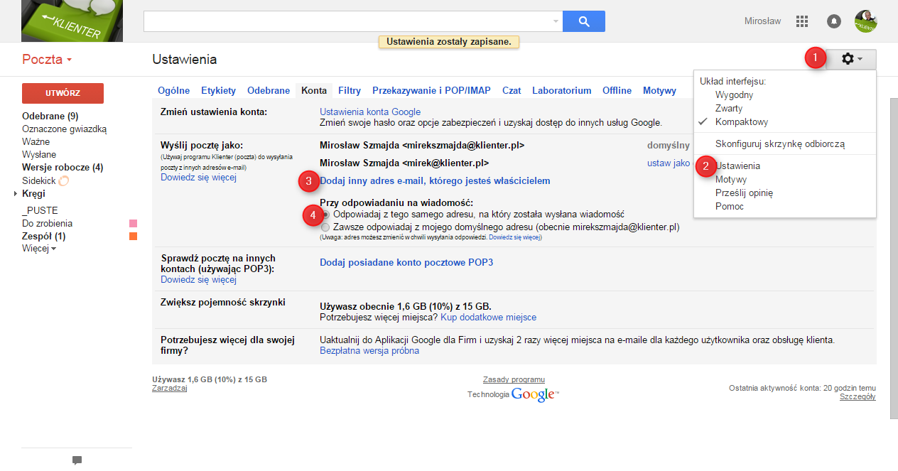Click Bezpłatna wersja próbna link
The width and height of the screenshot is (898, 471).
tap(369, 350)
